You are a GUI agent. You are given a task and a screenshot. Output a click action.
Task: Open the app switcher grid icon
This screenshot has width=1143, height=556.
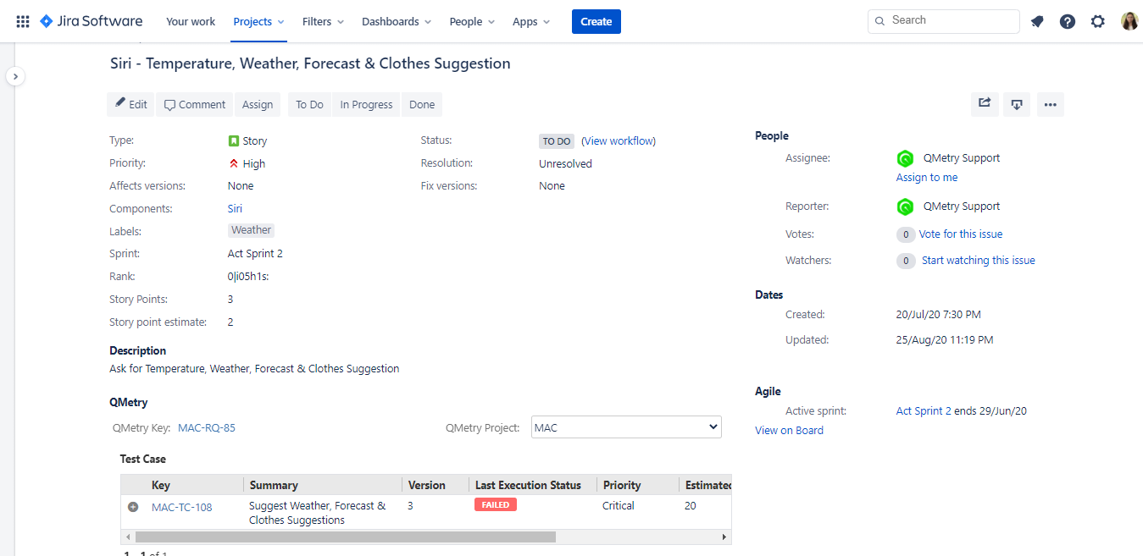[x=23, y=21]
